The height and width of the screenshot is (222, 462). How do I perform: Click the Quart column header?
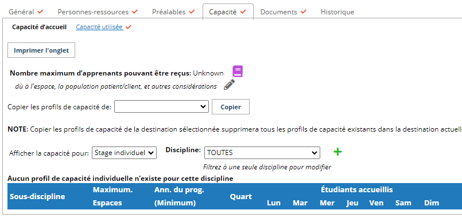(240, 196)
